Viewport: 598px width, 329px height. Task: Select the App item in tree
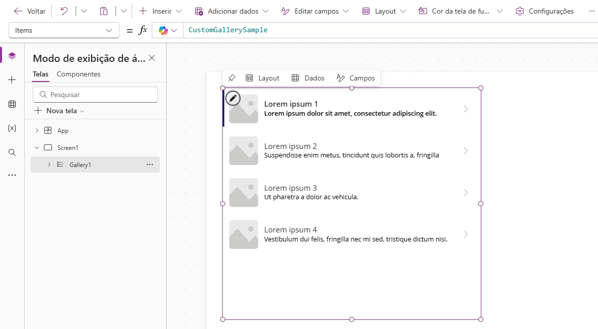tap(63, 130)
